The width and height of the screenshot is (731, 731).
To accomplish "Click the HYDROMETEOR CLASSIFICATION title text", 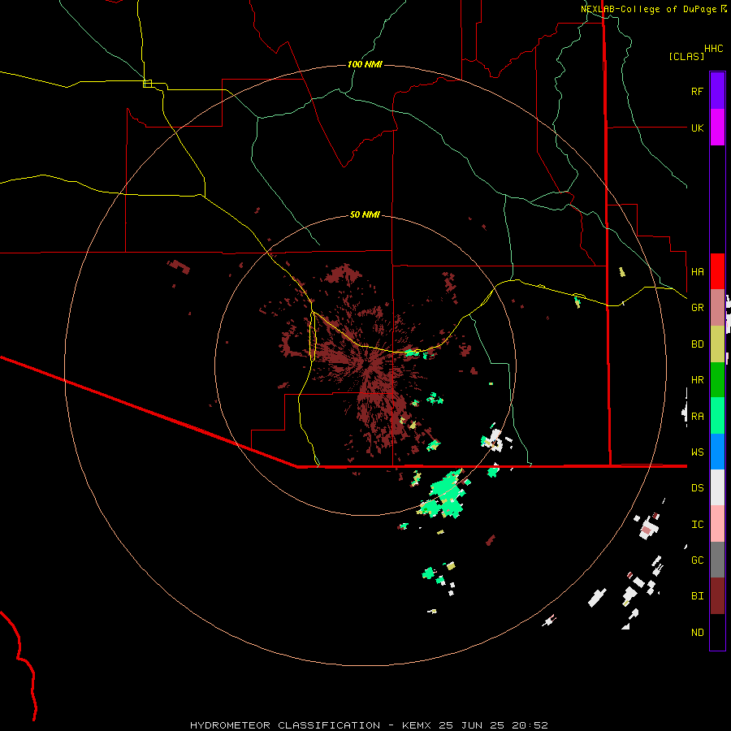I will point(285,725).
